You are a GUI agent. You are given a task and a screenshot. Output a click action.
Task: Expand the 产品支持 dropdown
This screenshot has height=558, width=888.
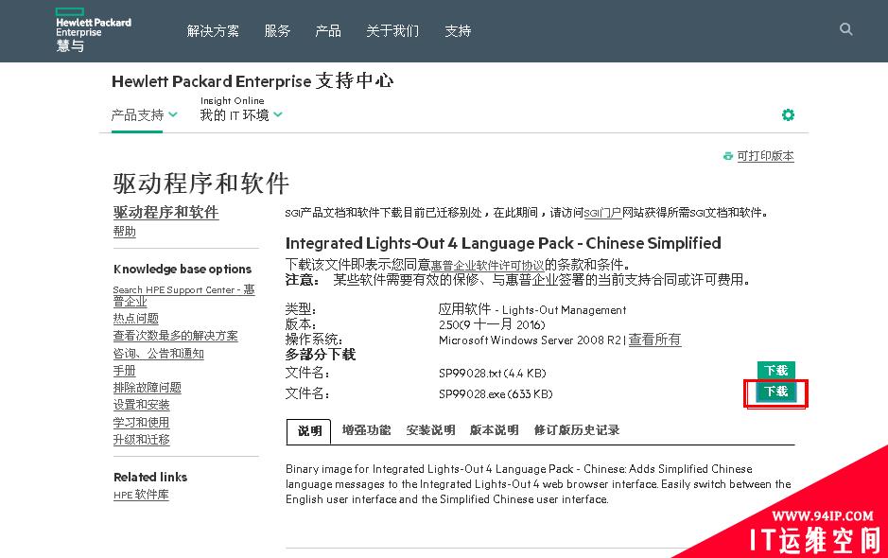coord(144,115)
